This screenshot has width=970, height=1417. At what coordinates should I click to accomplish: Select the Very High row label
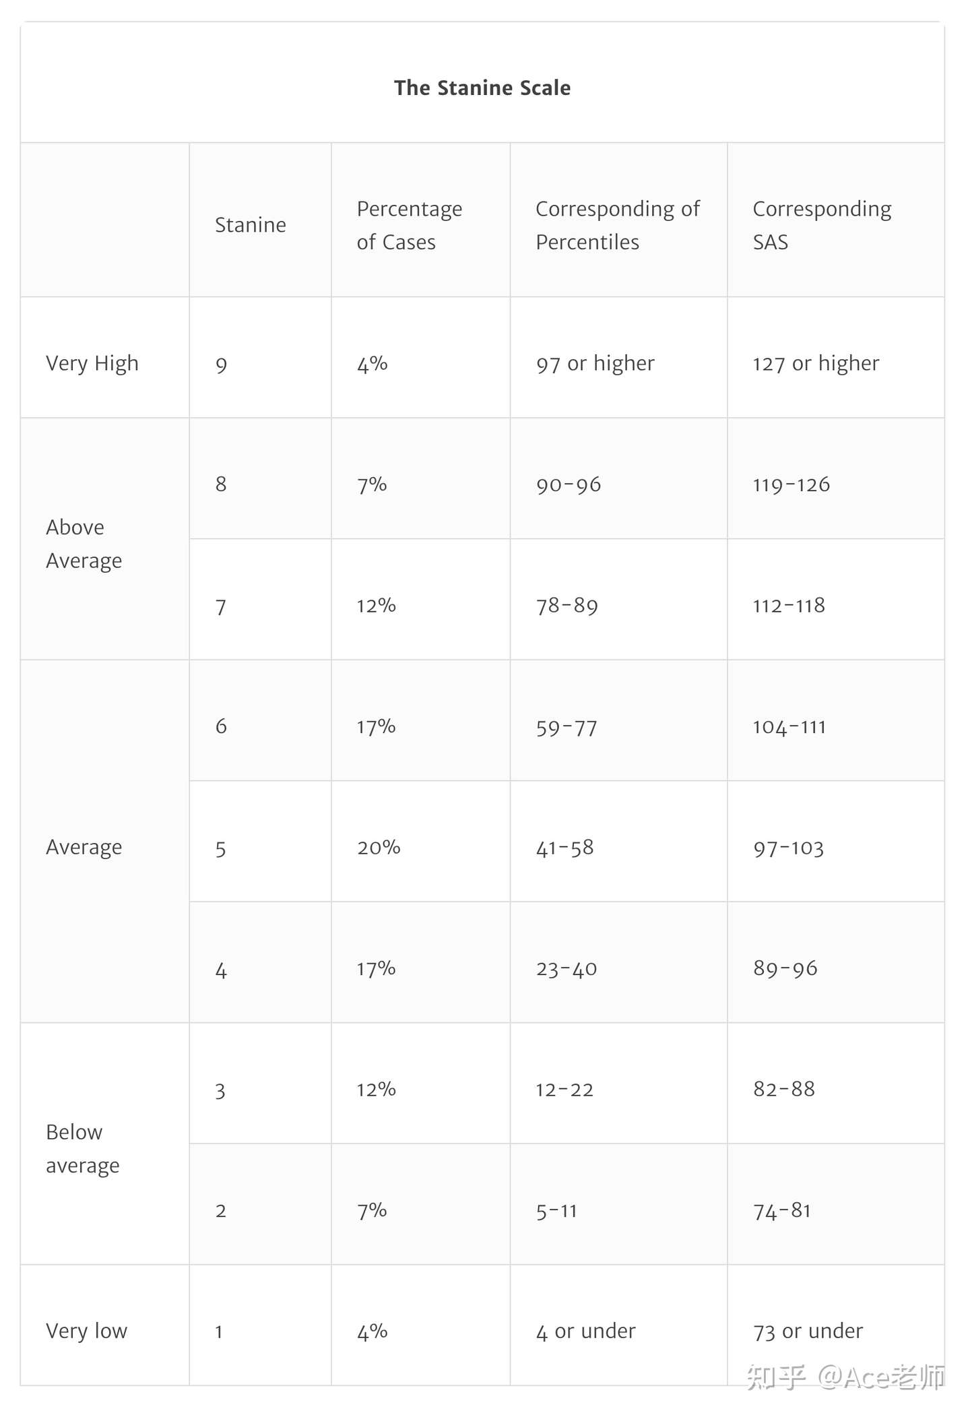[92, 363]
